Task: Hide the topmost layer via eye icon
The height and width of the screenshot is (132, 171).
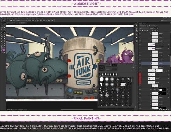Action: (140, 33)
